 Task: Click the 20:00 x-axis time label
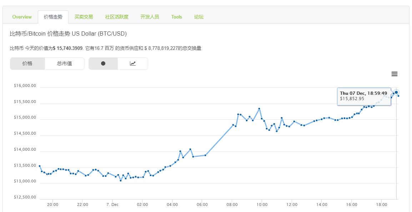52,205
